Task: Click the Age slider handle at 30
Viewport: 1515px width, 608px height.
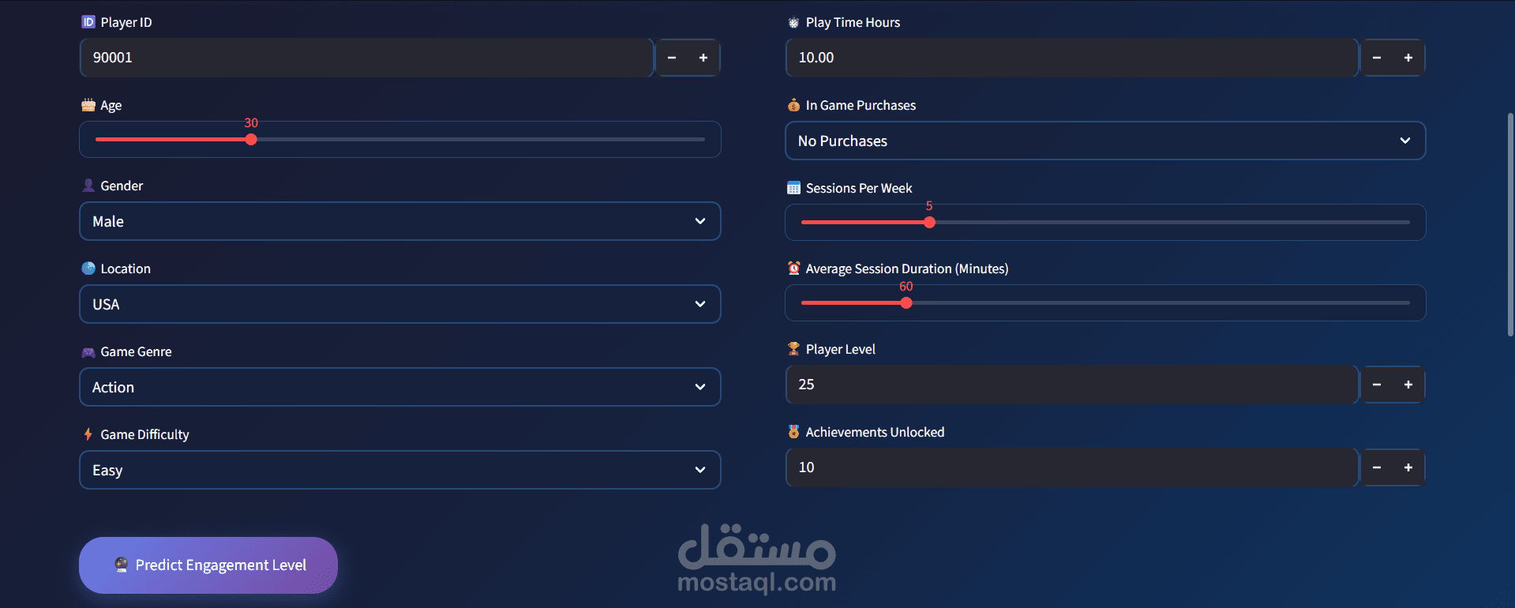Action: coord(251,140)
